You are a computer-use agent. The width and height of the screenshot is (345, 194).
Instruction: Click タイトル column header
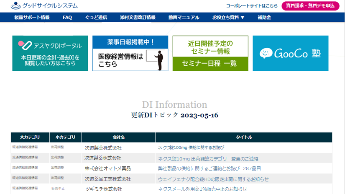[244, 137]
